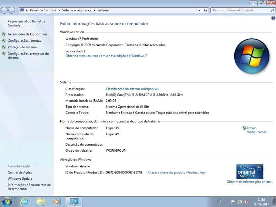Screen dimensions: 276x207
Task: Open Configurações remotas link
Action: [24, 41]
